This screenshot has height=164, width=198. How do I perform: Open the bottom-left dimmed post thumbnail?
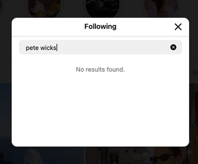coord(42,156)
